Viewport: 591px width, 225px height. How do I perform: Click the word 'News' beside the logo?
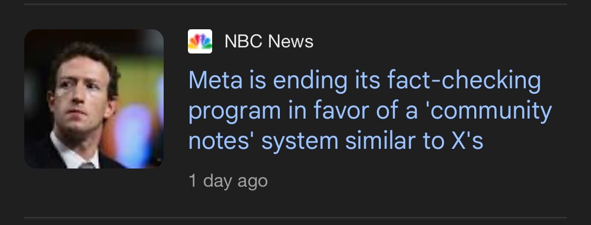[290, 41]
